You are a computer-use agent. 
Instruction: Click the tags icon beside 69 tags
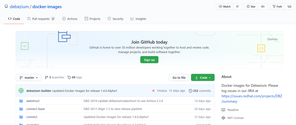click(x=69, y=78)
